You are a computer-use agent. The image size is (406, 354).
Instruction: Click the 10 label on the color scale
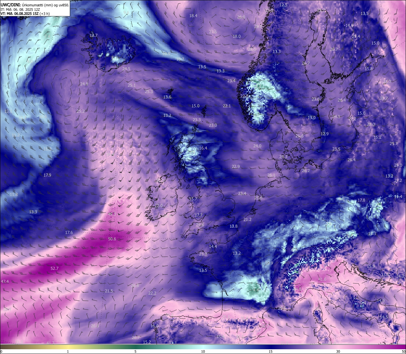coord(203,351)
